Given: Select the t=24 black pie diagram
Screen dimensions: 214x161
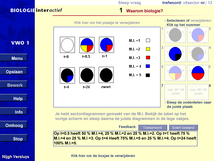Looking at the screenshot, I should click(87, 75).
